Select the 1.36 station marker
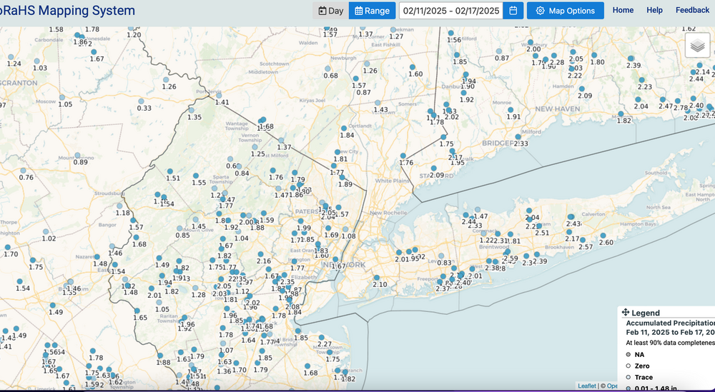 tap(221, 365)
